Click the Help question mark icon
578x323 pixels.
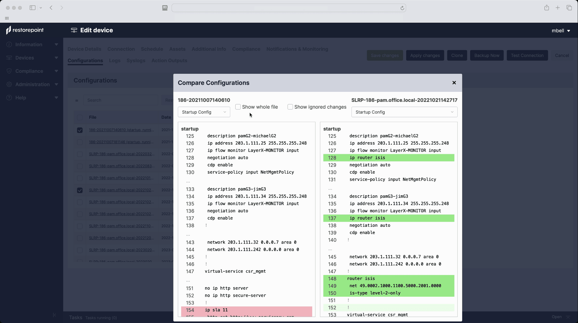pos(9,98)
